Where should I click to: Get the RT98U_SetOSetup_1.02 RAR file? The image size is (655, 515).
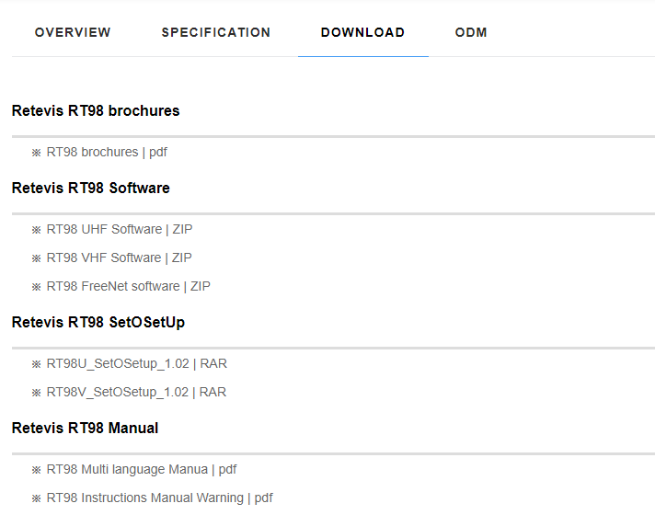coord(136,364)
